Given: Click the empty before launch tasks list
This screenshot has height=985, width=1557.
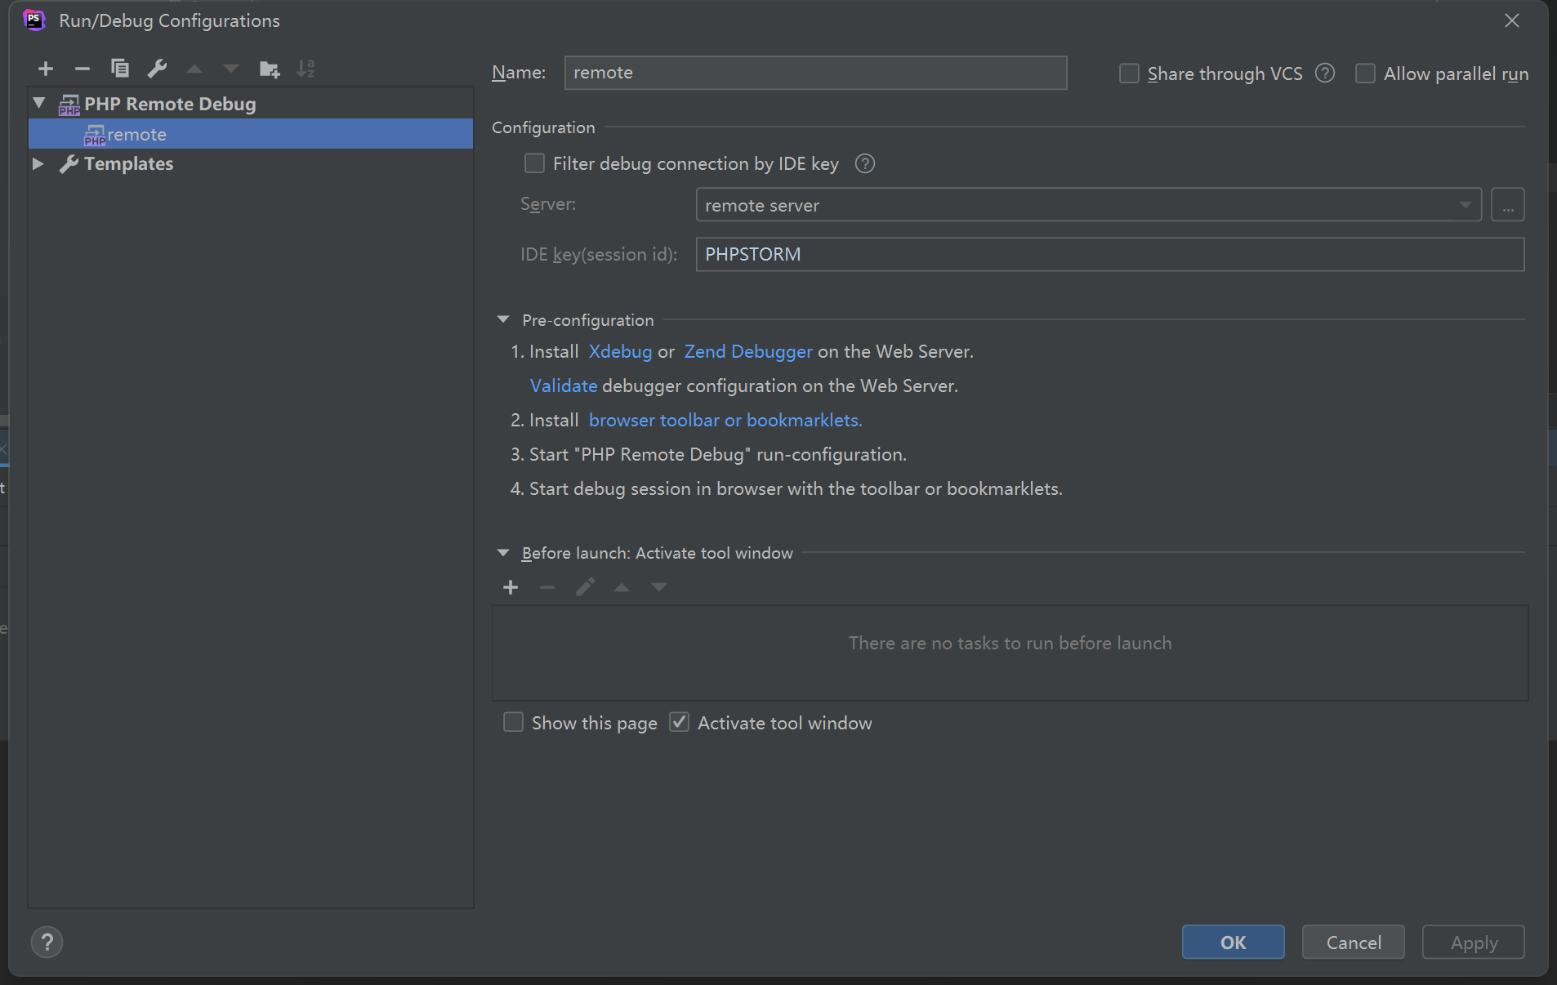Looking at the screenshot, I should [1010, 653].
